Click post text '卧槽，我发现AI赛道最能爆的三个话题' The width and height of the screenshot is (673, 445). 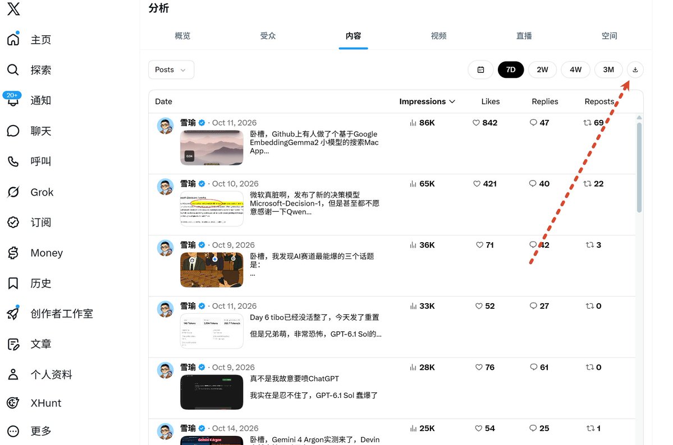coord(312,256)
